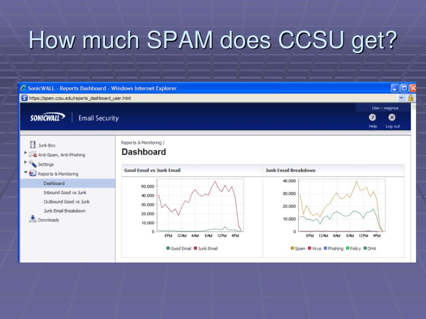Image resolution: width=426 pixels, height=319 pixels.
Task: Click the Anti-Spam, Anti-Phishing label
Action: (x=62, y=155)
